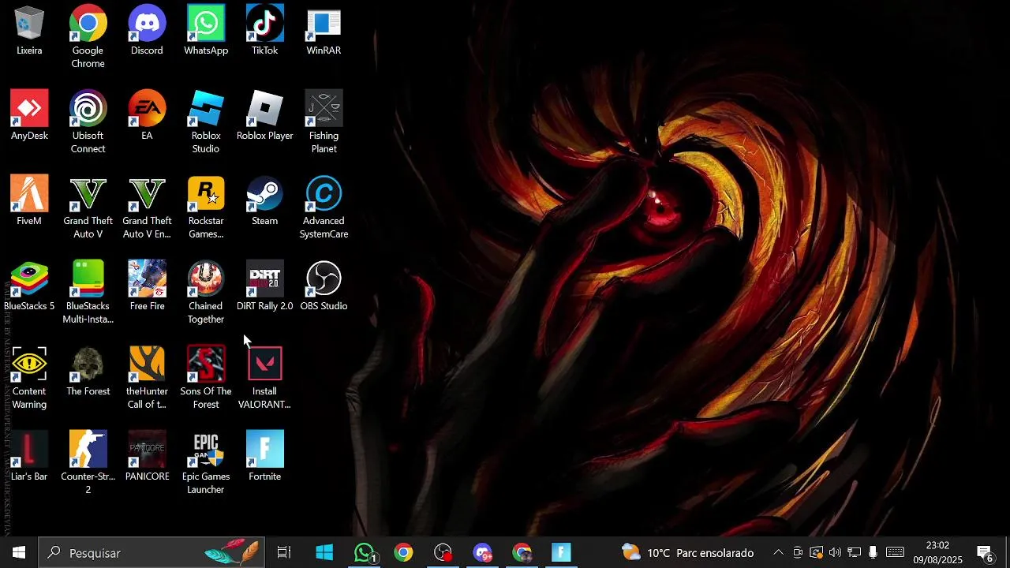
Task: Click the Meet Now camera tray icon
Action: [798, 552]
